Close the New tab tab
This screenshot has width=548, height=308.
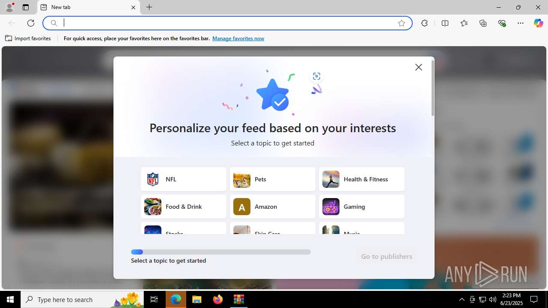[133, 7]
